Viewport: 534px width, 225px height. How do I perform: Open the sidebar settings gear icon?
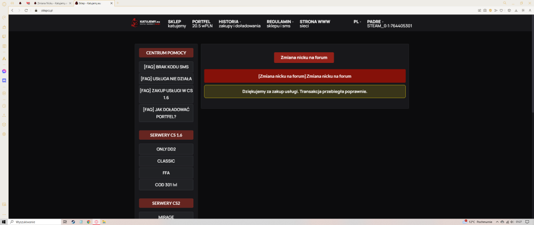(x=4, y=134)
